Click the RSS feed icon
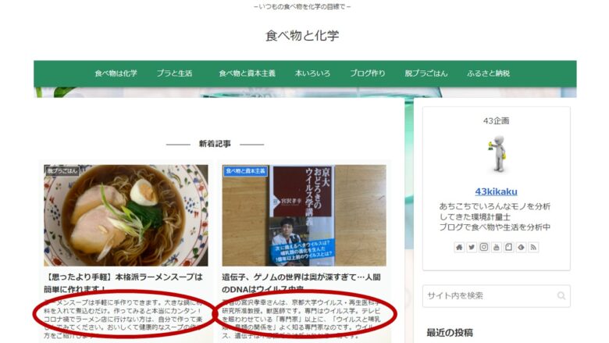 pyautogui.click(x=533, y=248)
